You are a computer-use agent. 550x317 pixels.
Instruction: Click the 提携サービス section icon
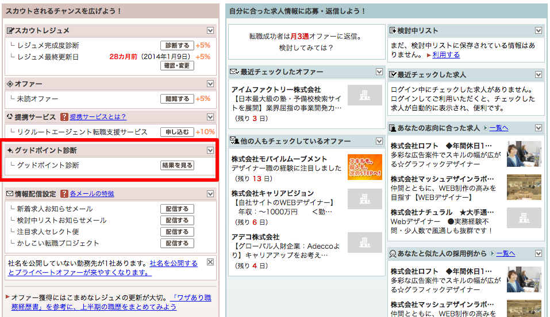coord(10,117)
